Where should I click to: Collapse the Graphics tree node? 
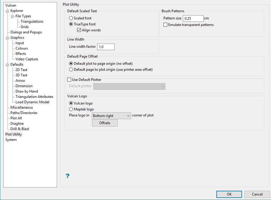pyautogui.click(x=7, y=38)
